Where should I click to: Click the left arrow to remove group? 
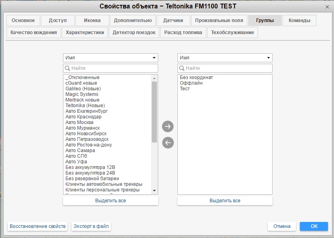(x=168, y=142)
